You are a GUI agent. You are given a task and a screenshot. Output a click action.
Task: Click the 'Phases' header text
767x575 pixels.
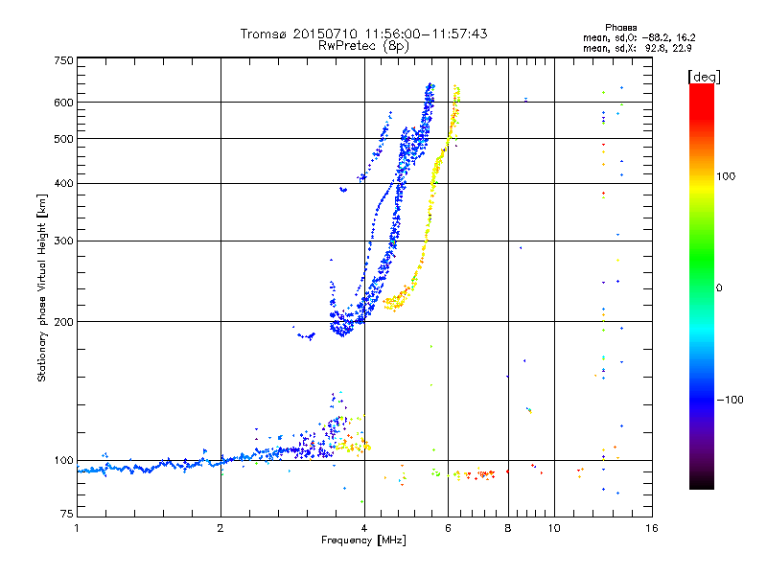tap(620, 28)
